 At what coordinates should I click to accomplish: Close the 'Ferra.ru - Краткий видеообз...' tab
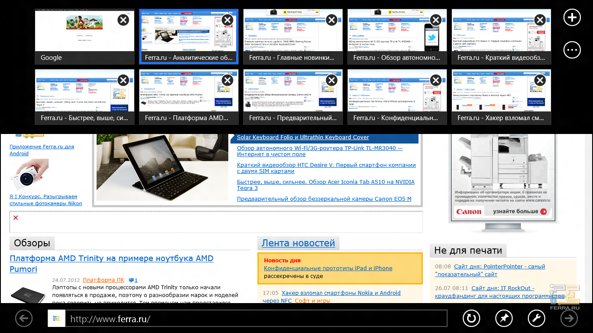click(540, 20)
